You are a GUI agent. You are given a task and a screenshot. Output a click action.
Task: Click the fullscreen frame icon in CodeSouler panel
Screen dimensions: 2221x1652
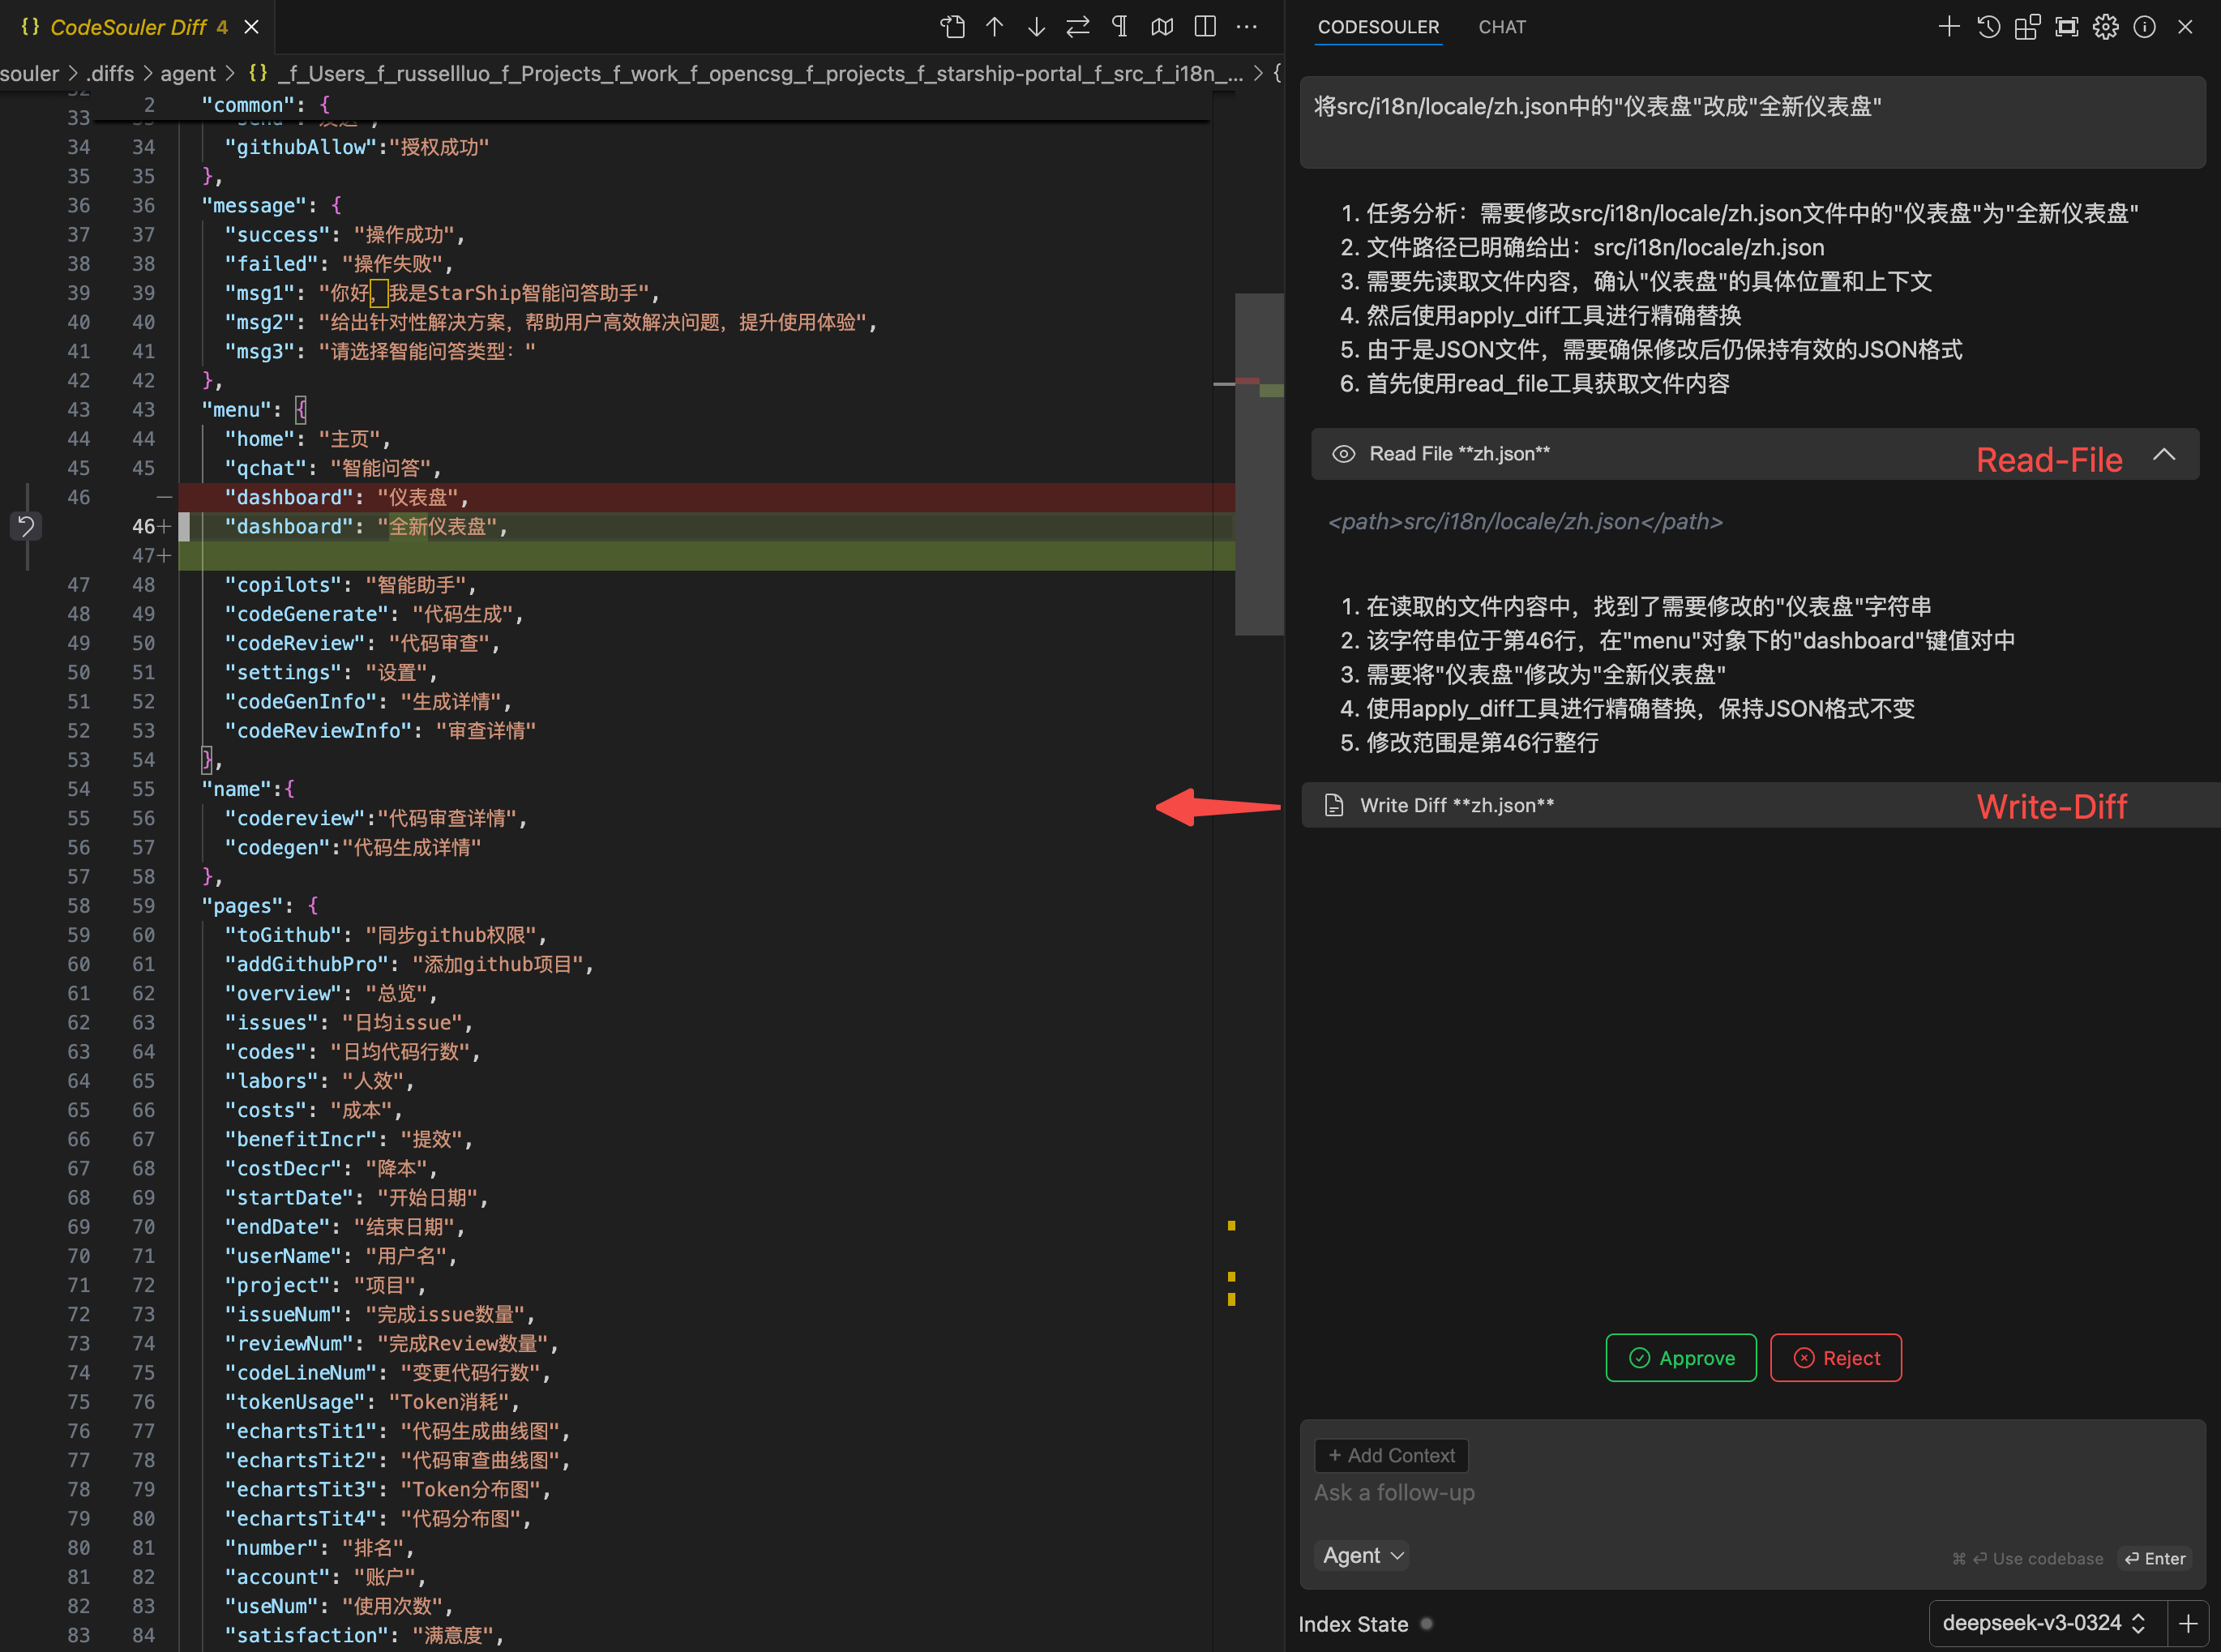click(2066, 27)
